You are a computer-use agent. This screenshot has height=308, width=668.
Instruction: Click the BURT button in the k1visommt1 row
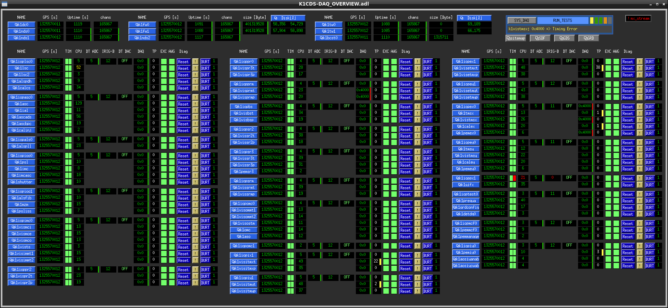click(428, 210)
